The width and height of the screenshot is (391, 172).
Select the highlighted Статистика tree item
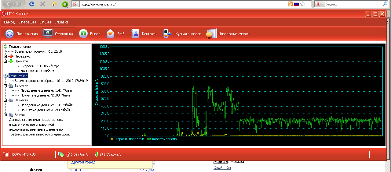point(18,76)
